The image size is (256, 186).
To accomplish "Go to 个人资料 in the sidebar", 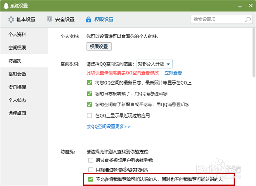I will pos(24,35).
